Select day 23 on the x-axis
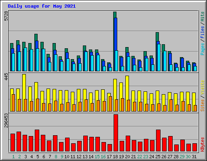207x161 pixels. click(x=146, y=157)
